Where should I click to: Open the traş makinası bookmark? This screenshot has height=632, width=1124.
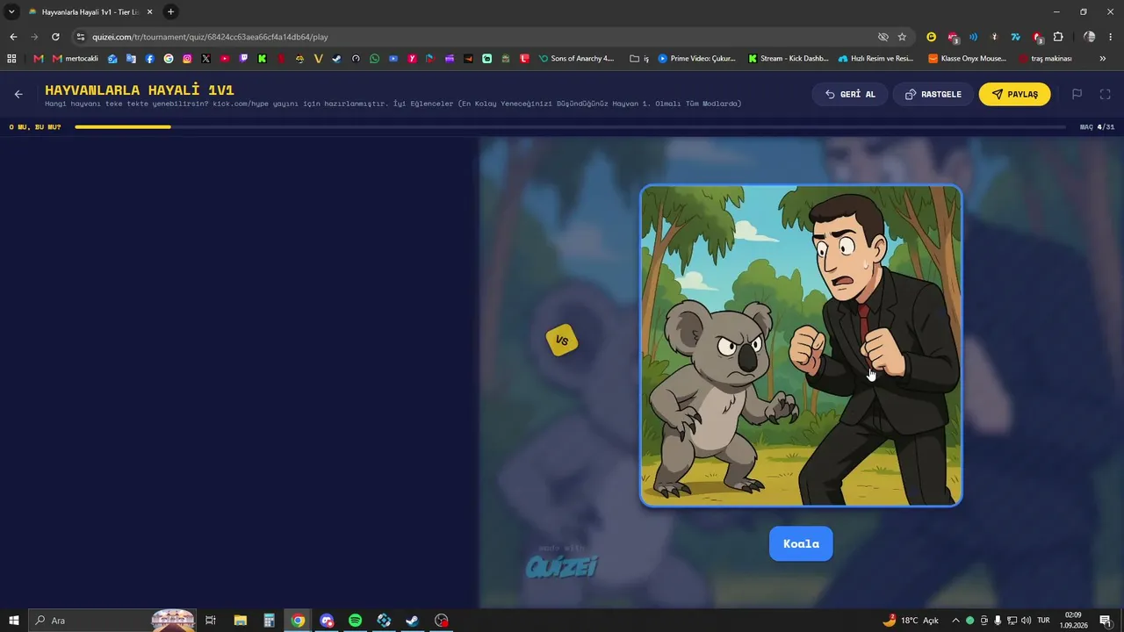[x=1045, y=59]
